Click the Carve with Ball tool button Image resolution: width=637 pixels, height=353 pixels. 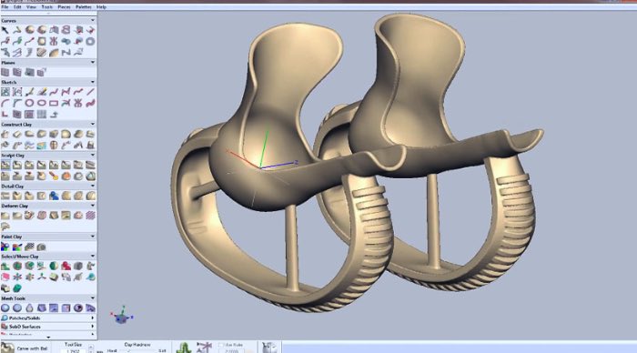pos(25,348)
